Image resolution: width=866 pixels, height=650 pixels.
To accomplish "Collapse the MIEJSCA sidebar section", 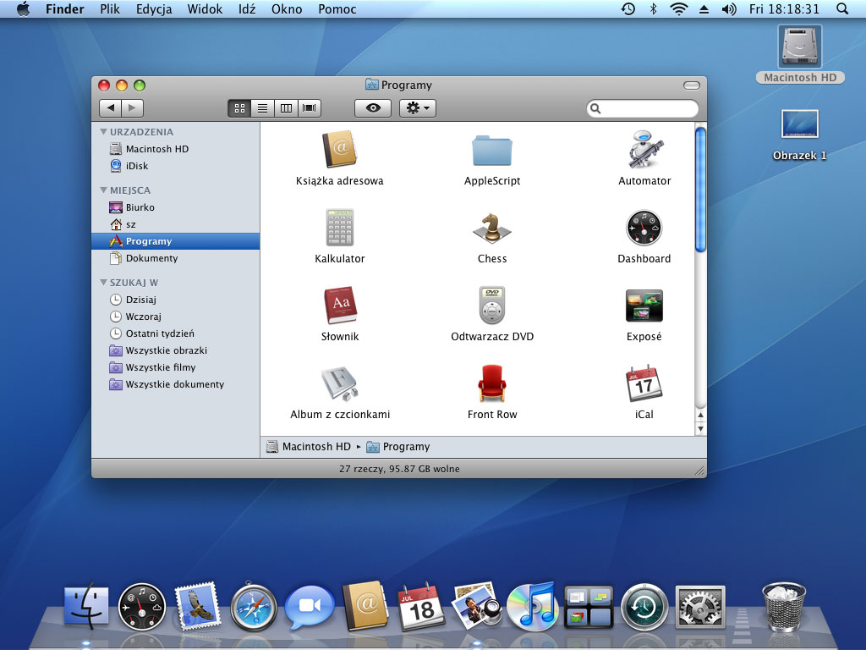I will pos(103,190).
